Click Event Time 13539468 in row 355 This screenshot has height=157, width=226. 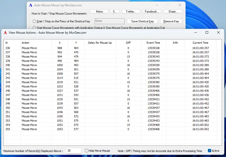point(154,129)
